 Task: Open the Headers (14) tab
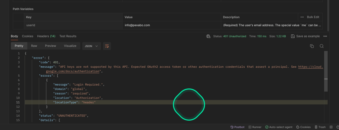pos(46,36)
